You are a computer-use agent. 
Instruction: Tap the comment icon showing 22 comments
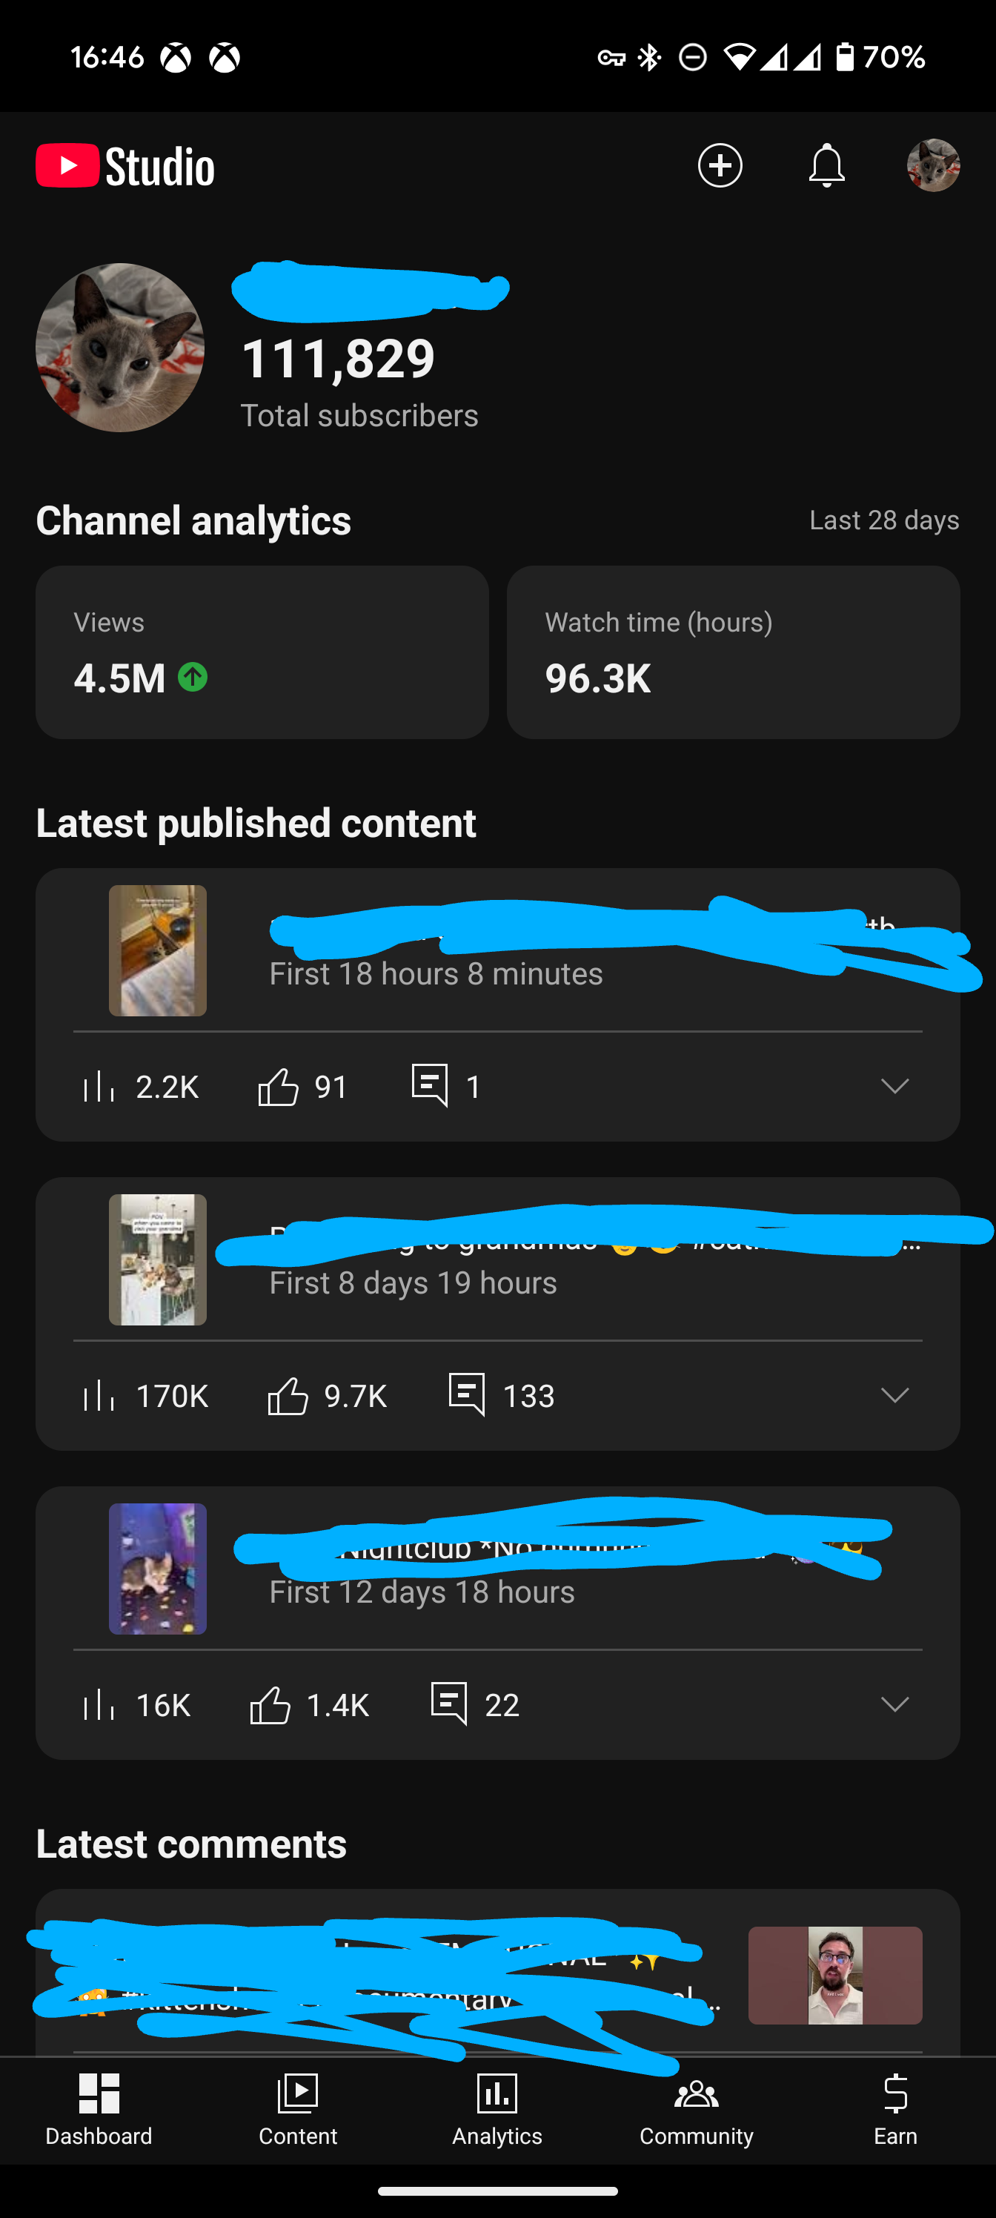coord(448,1703)
